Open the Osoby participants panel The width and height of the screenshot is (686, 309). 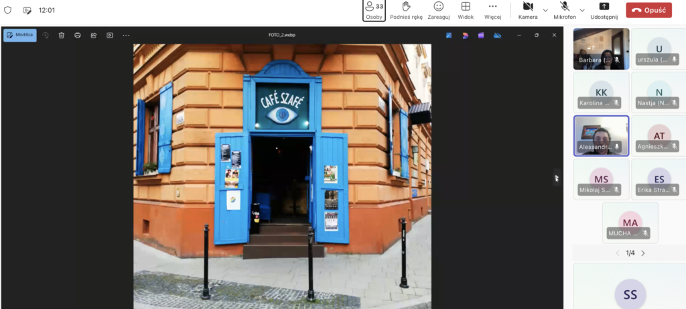point(374,10)
